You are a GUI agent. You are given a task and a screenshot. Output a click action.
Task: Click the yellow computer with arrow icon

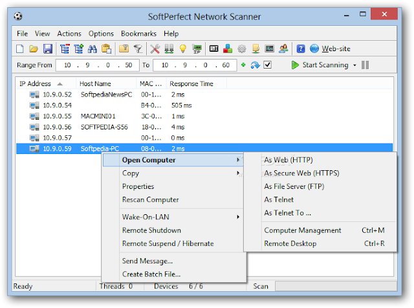tap(256, 49)
